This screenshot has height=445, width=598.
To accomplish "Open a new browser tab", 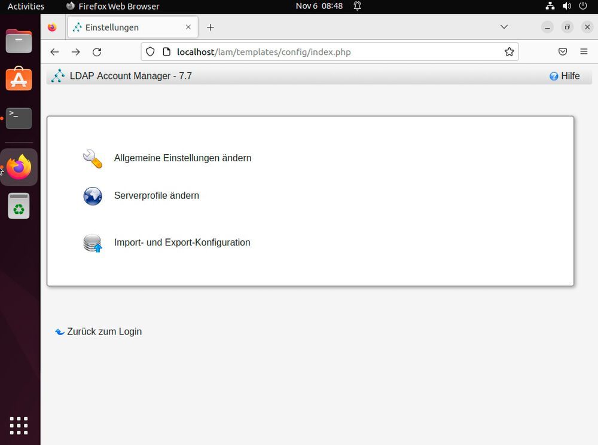I will point(210,27).
